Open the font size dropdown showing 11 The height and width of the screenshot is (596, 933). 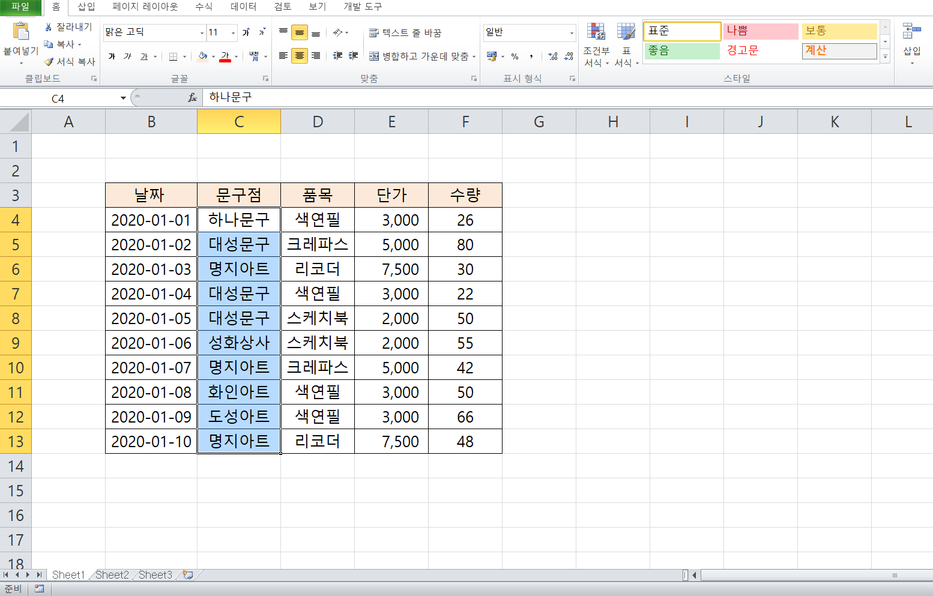[234, 32]
